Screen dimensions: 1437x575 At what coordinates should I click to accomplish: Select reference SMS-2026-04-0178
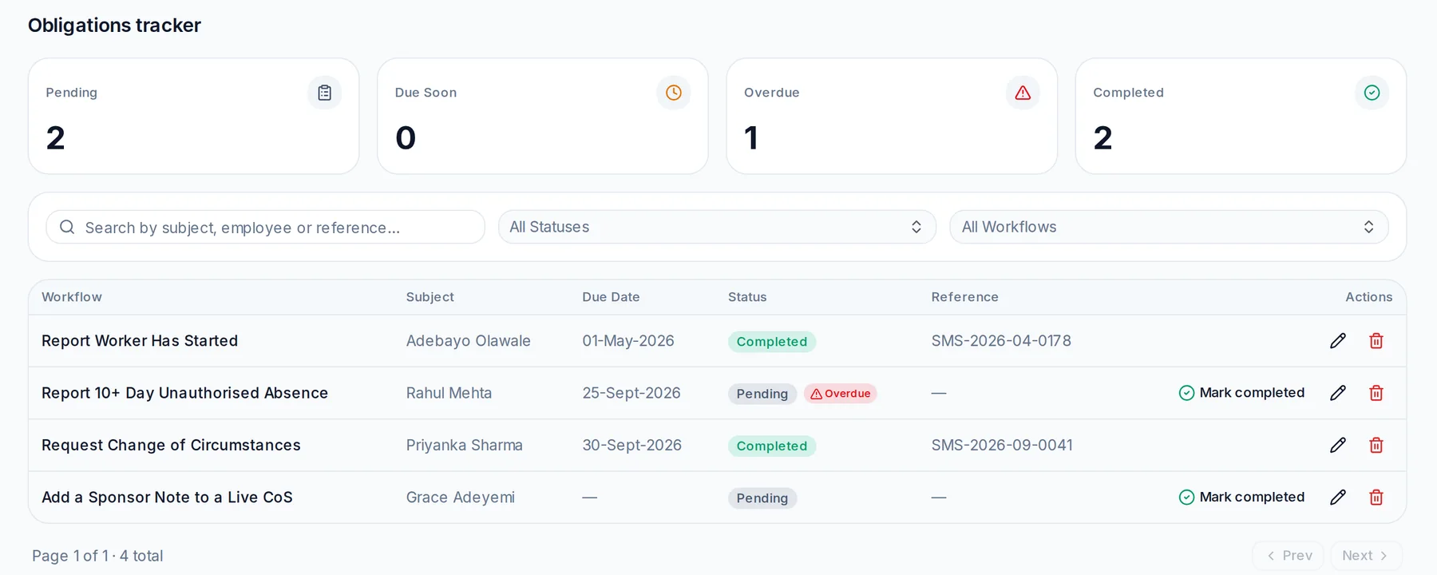(x=1001, y=341)
